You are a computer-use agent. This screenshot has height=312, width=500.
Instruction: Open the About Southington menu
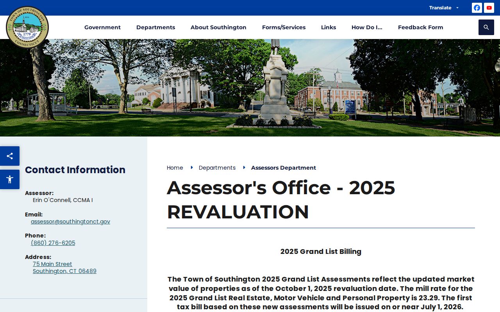pos(218,27)
